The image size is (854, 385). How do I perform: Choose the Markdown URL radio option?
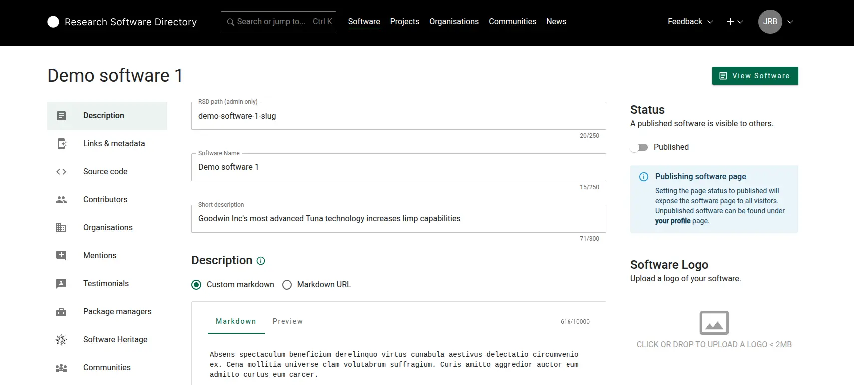(x=287, y=285)
